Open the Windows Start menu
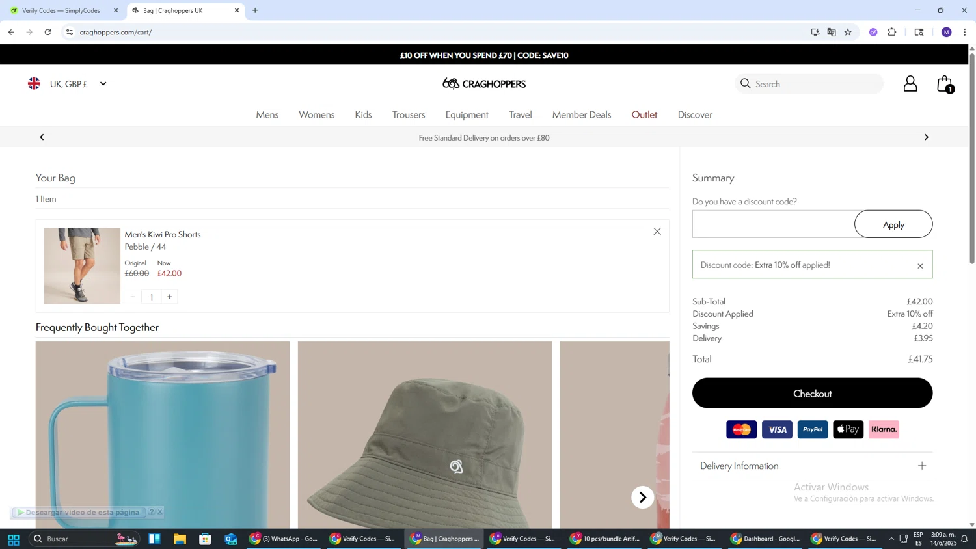 tap(13, 539)
